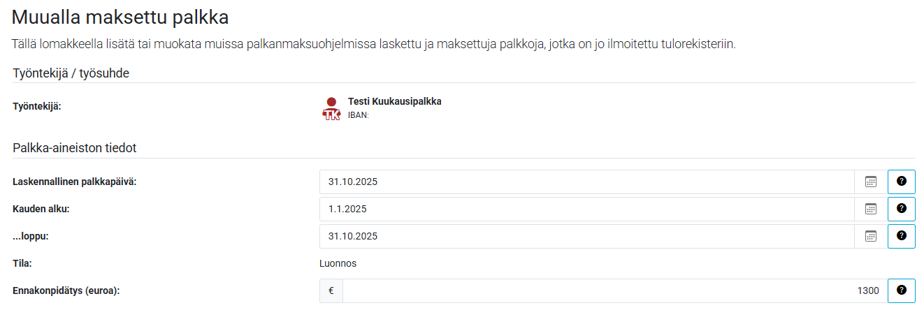The image size is (924, 324).
Task: Focus the Kauden alku date field
Action: point(587,209)
